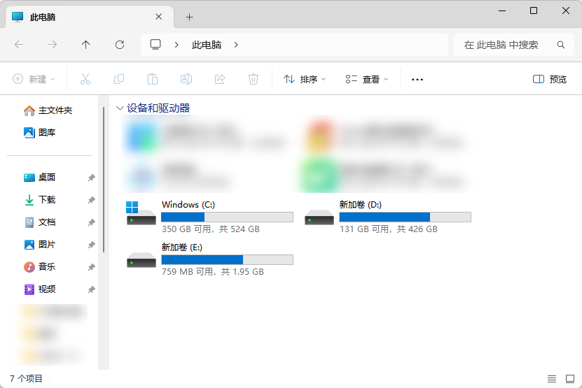Unpin 下载 using its pin icon

(x=91, y=200)
